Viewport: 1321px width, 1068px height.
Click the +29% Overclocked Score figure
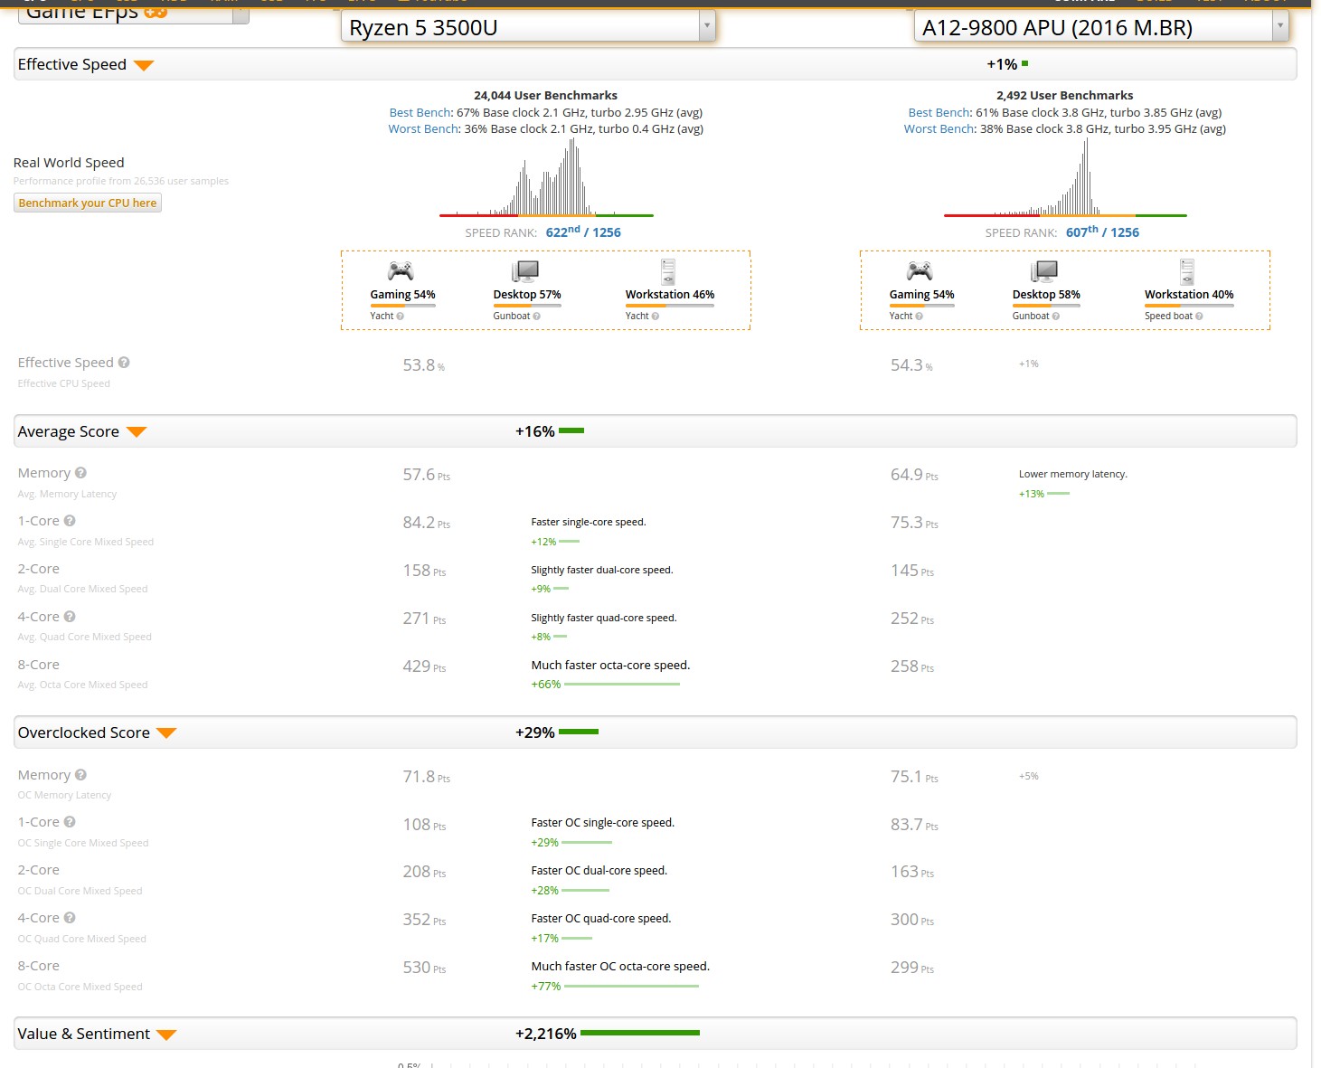(535, 732)
